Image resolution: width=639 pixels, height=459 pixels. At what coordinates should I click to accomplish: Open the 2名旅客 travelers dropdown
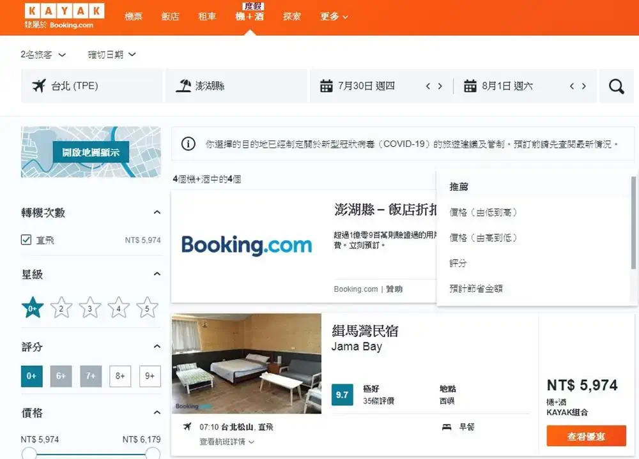click(x=43, y=55)
